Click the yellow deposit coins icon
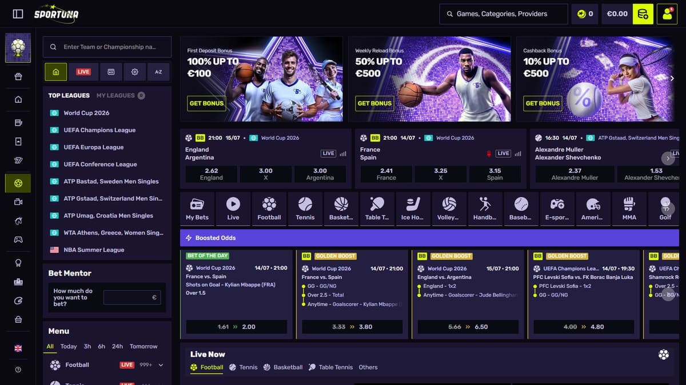 click(x=643, y=14)
